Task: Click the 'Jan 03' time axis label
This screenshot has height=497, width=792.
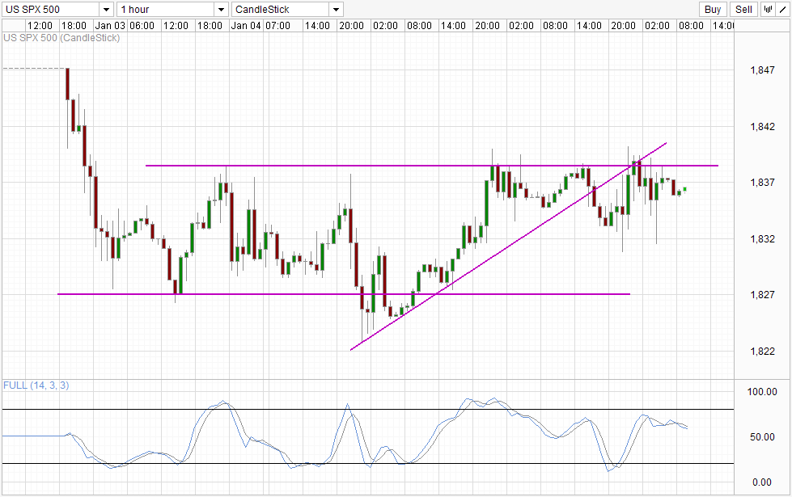Action: (109, 26)
